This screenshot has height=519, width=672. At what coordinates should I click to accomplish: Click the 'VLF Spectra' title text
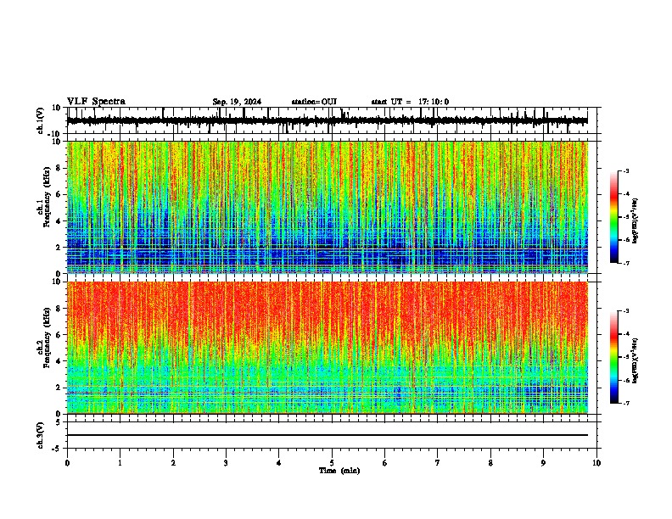(x=96, y=102)
